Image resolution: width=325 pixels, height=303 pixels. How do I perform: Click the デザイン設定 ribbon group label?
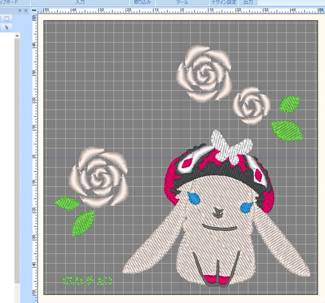[x=224, y=2]
